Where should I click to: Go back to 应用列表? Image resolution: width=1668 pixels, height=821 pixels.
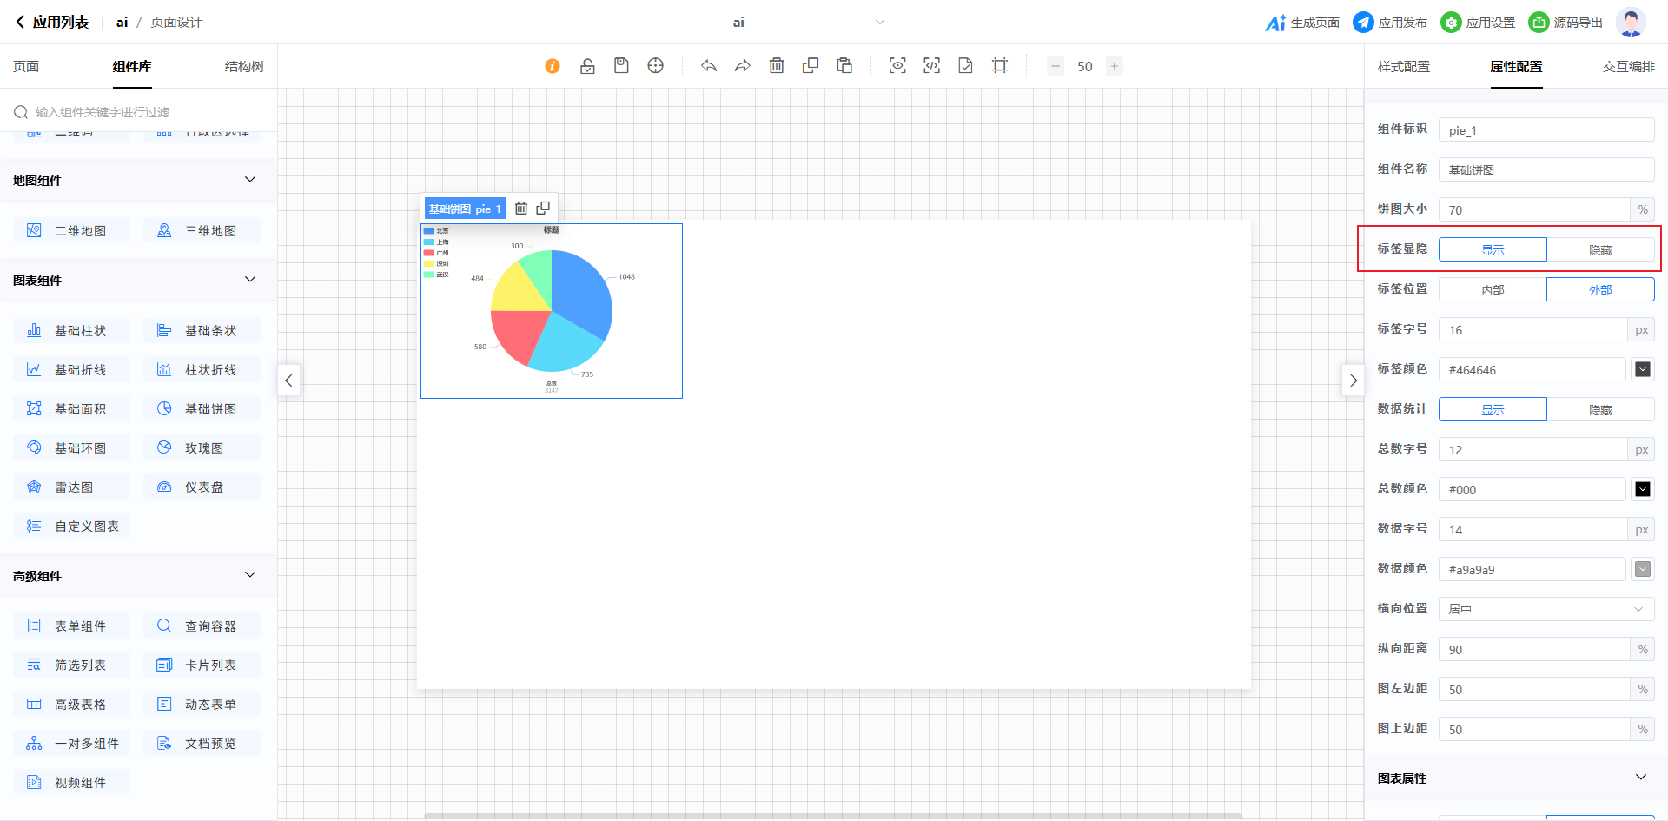(52, 23)
